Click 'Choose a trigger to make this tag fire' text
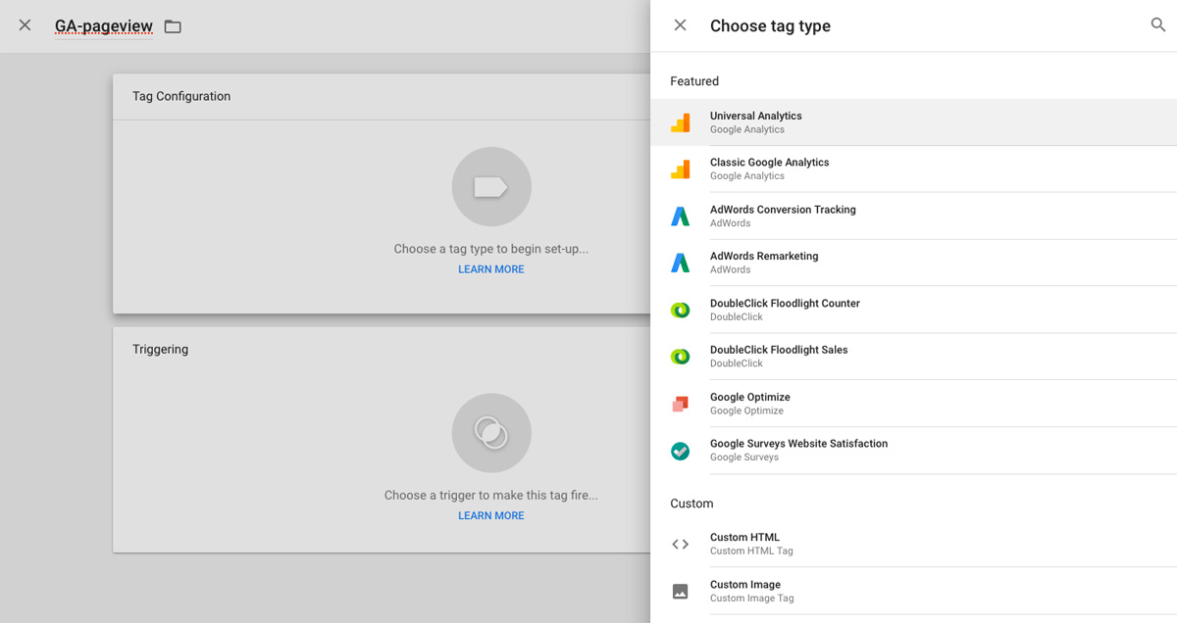 (x=491, y=495)
